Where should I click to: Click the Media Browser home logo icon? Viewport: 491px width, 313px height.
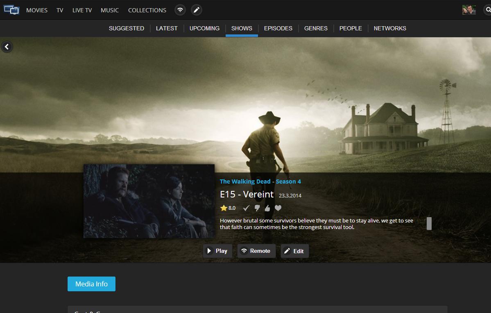pos(11,10)
